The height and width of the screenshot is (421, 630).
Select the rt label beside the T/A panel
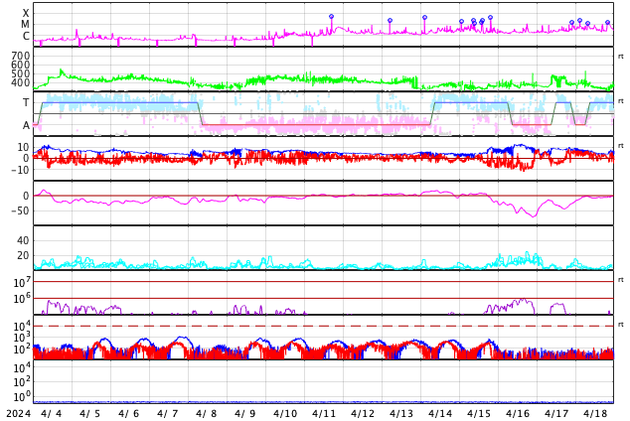(621, 100)
